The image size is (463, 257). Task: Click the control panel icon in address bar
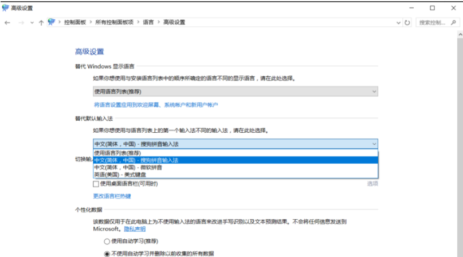[52, 22]
